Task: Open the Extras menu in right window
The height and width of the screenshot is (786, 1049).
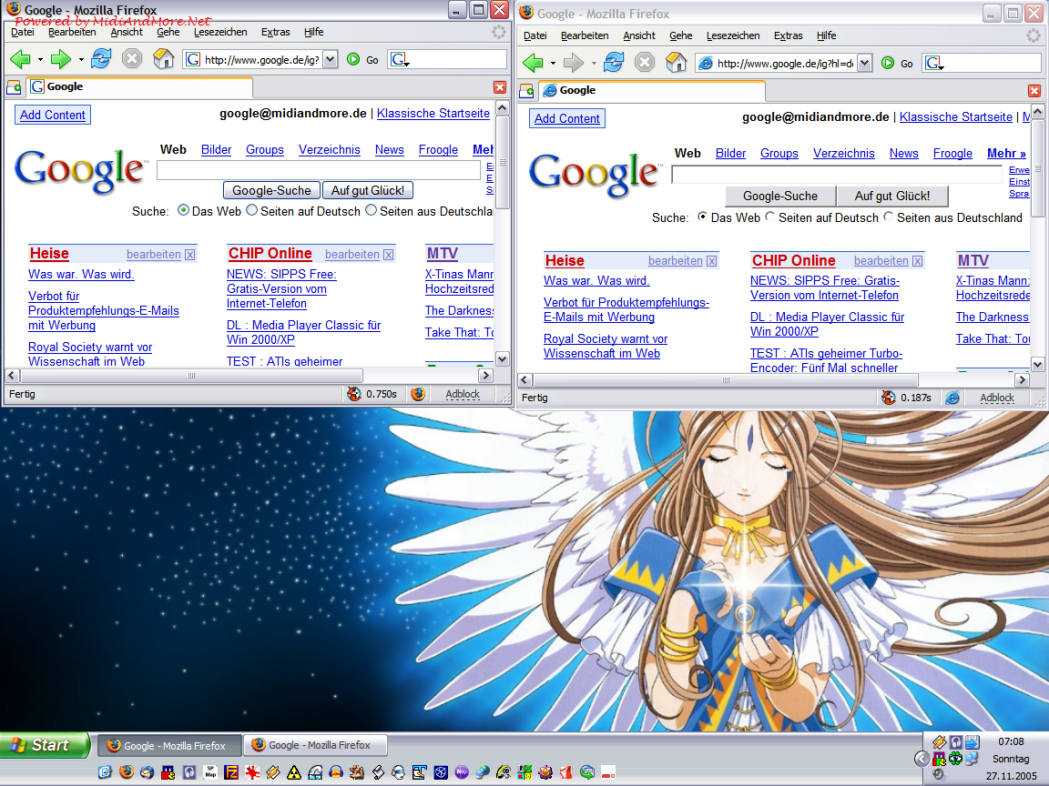Action: click(788, 35)
